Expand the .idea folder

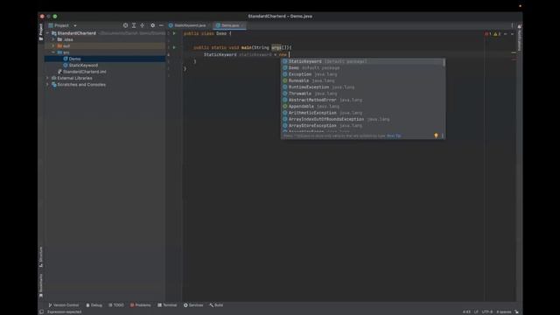53,39
